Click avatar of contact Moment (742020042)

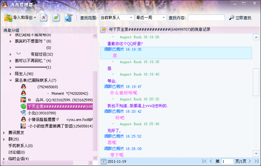tap(23, 93)
